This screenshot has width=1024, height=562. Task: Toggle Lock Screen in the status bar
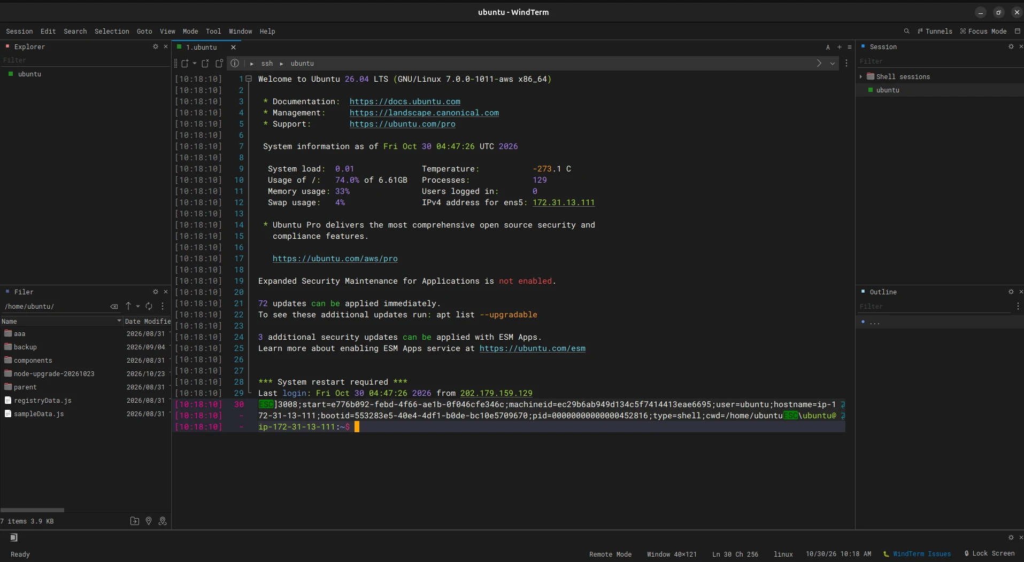(989, 553)
